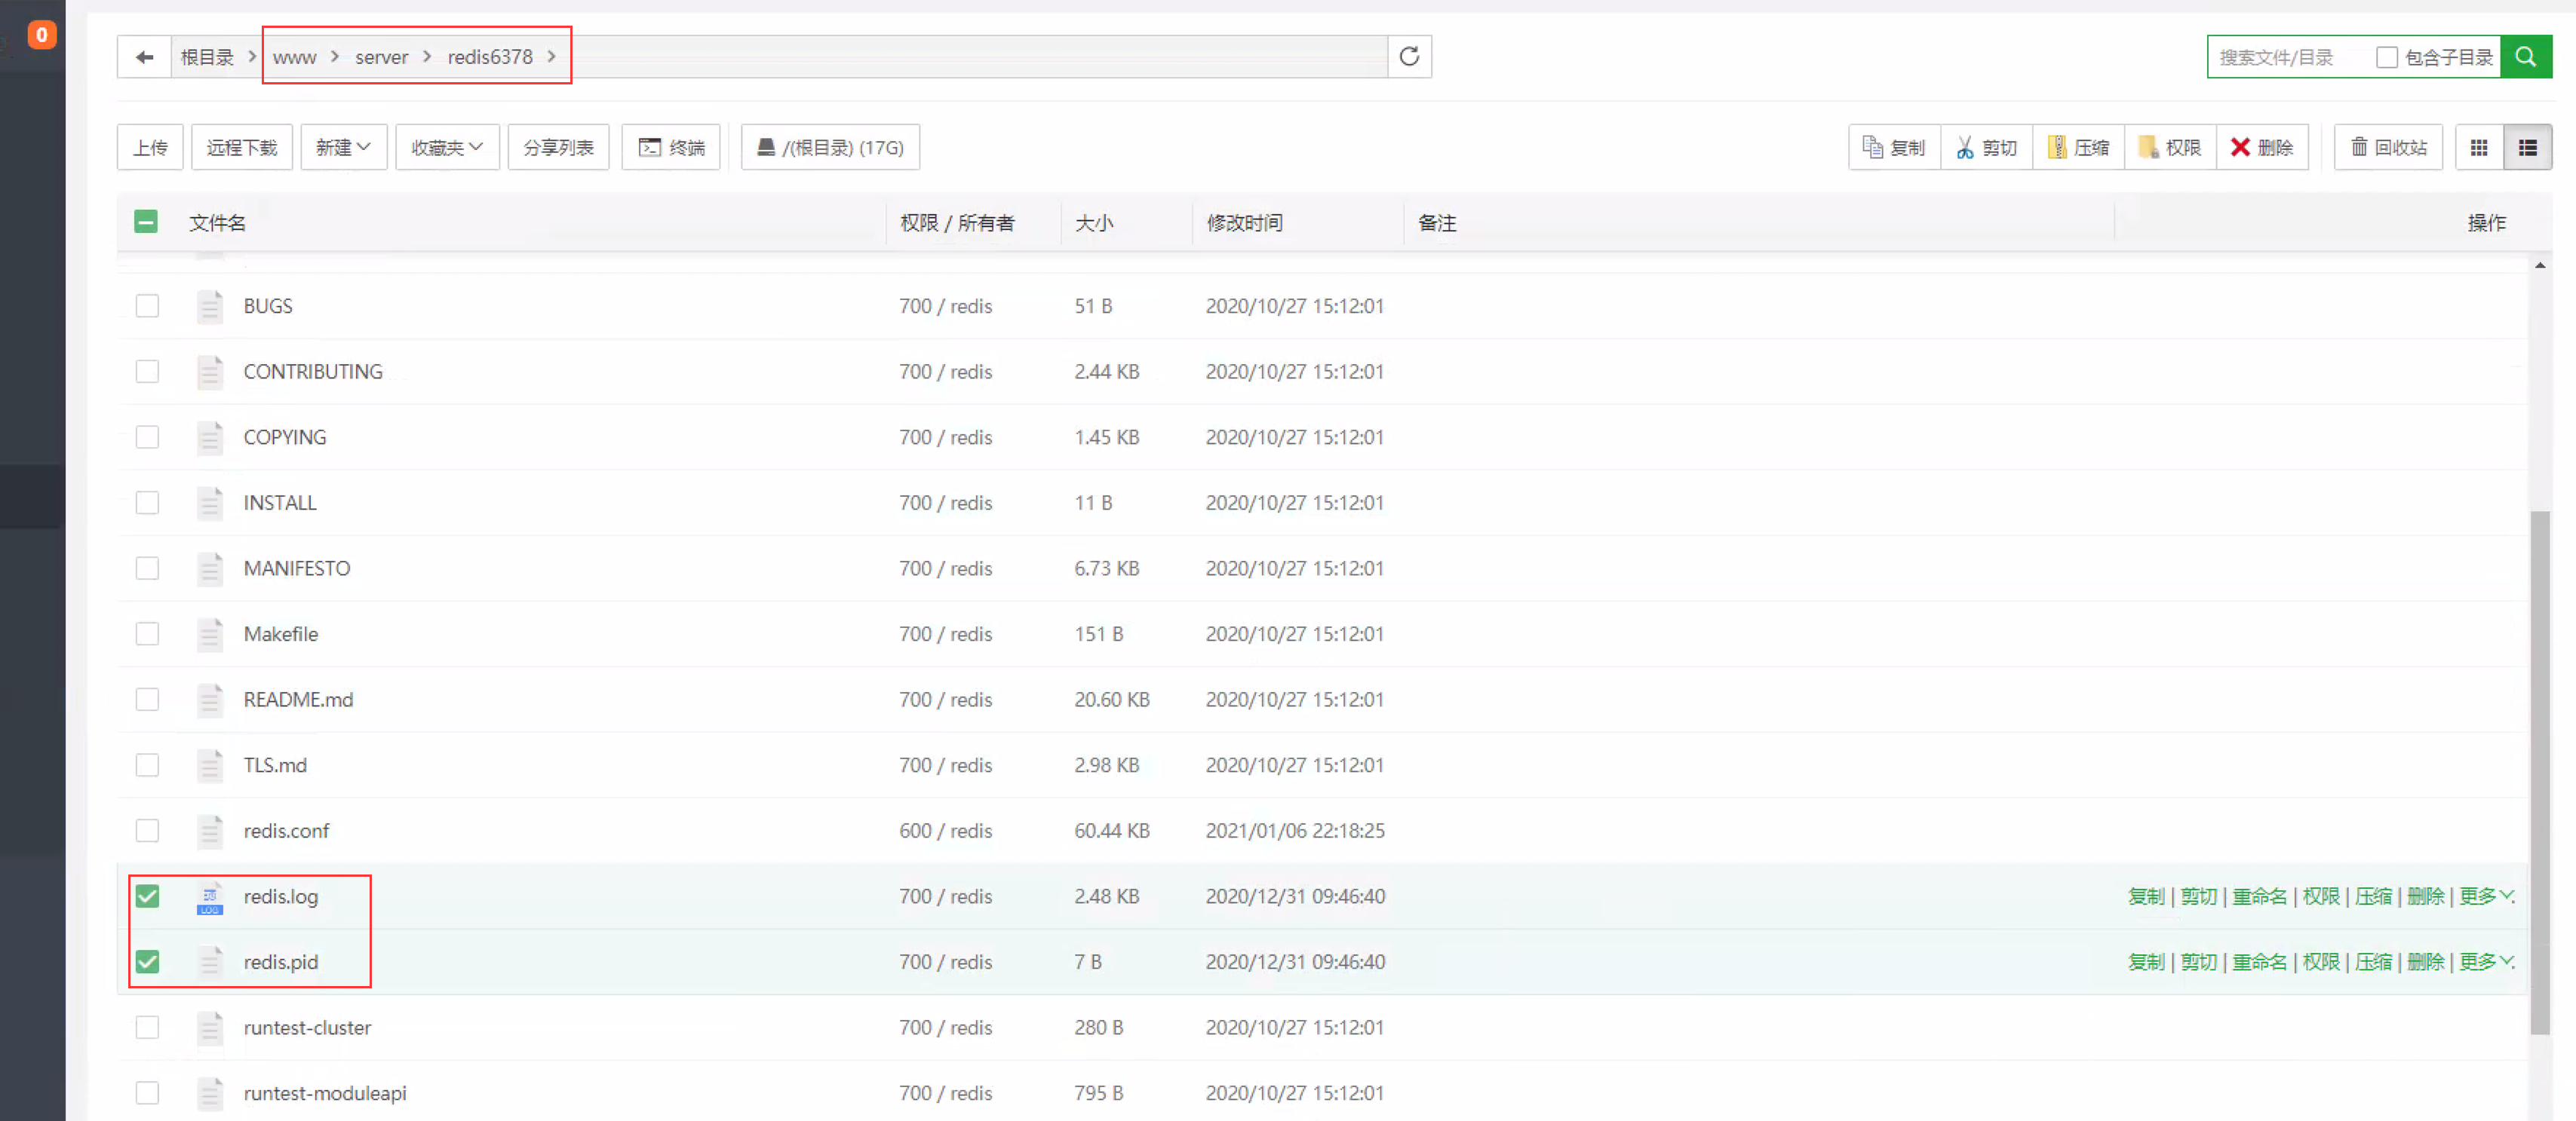Click 重命名 link for redis.pid row
Image resolution: width=2576 pixels, height=1121 pixels.
[x=2259, y=962]
